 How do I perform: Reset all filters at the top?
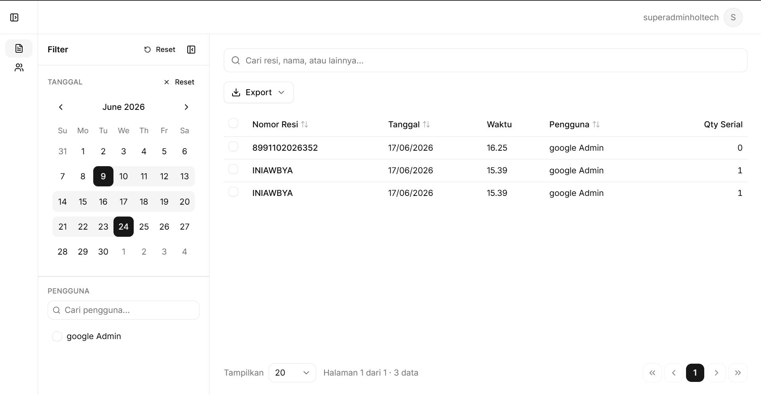[160, 50]
